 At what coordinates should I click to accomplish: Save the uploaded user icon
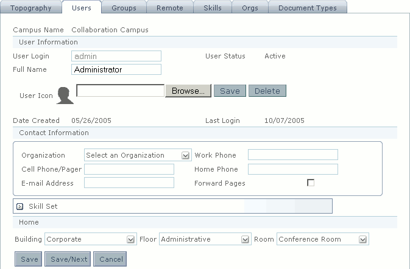(x=230, y=91)
